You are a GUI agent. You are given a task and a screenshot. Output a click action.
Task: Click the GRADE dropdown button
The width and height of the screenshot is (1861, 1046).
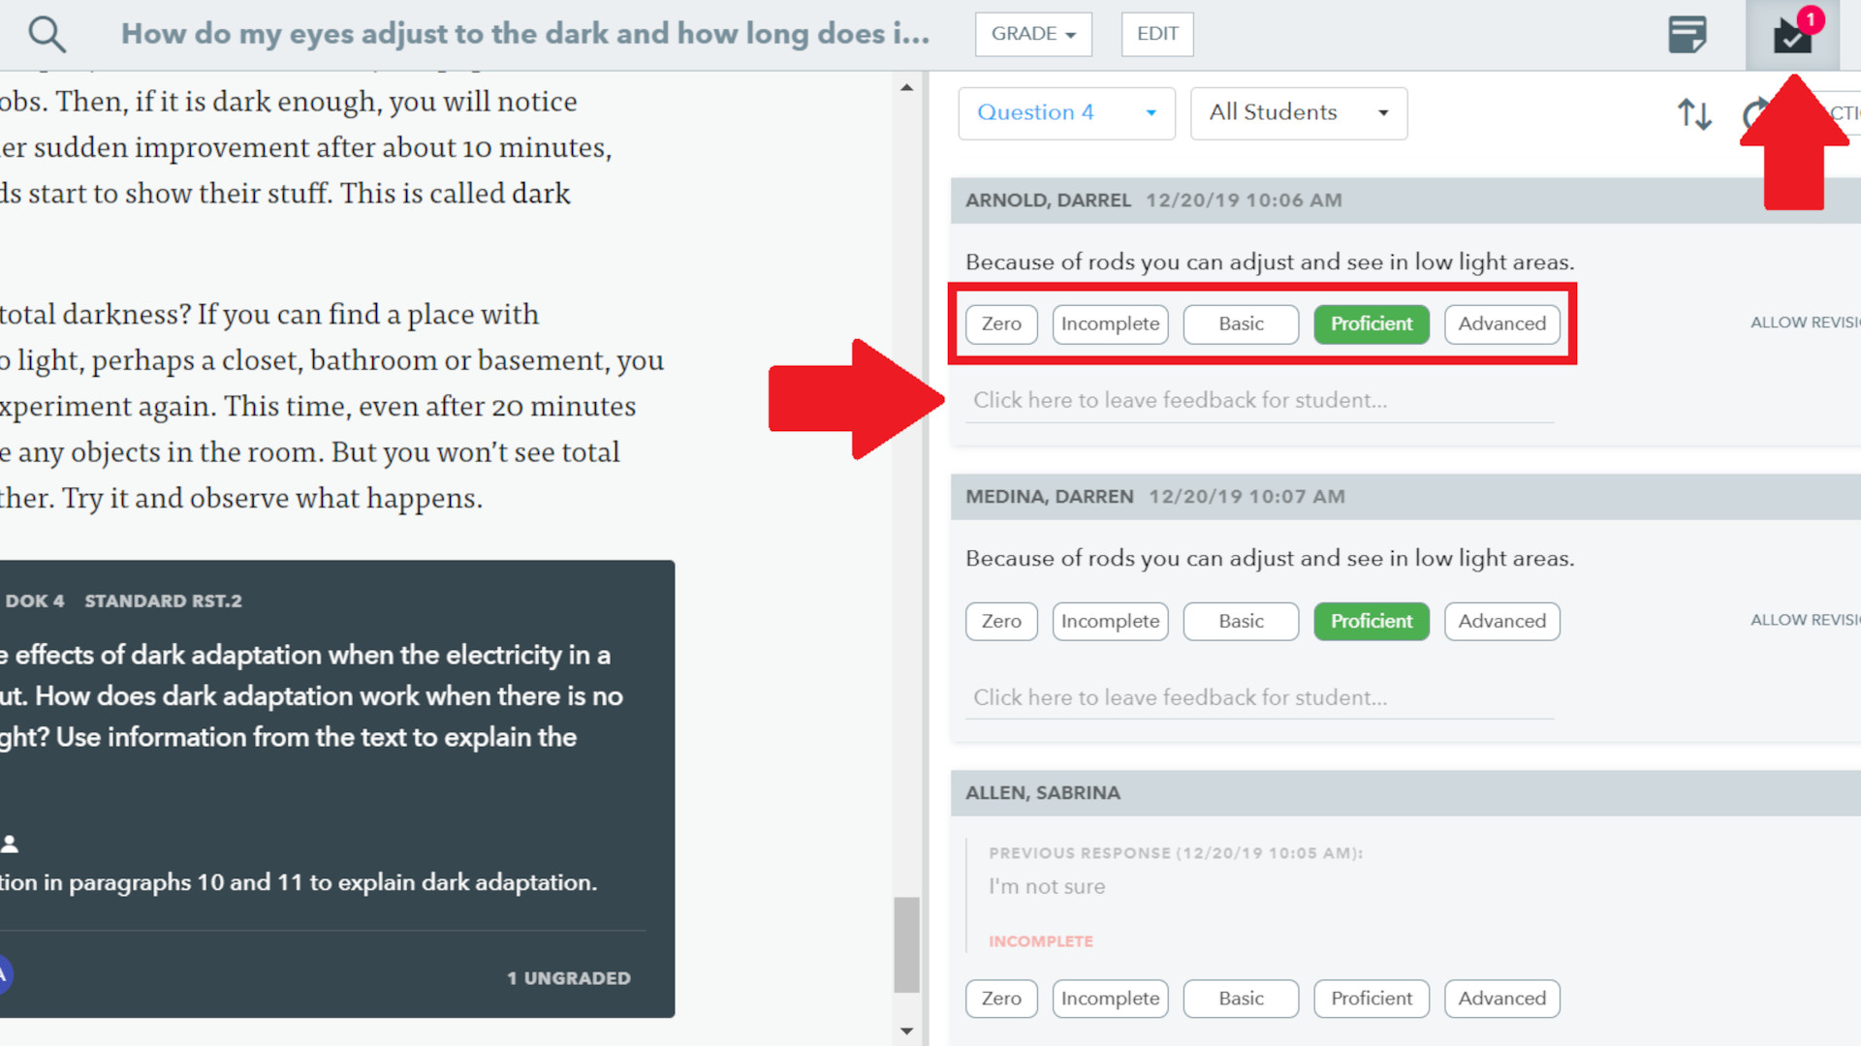(x=1032, y=33)
